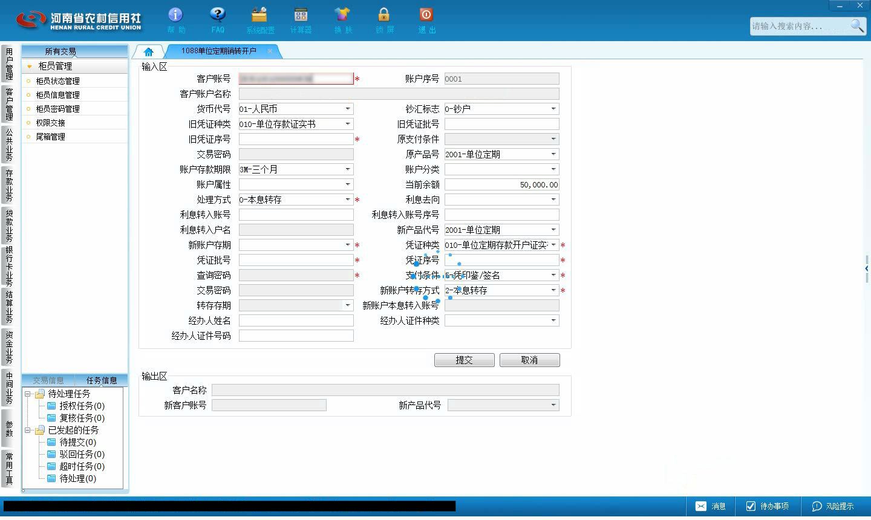Open the 原产品号 dropdown
The height and width of the screenshot is (520, 871).
pyautogui.click(x=553, y=154)
